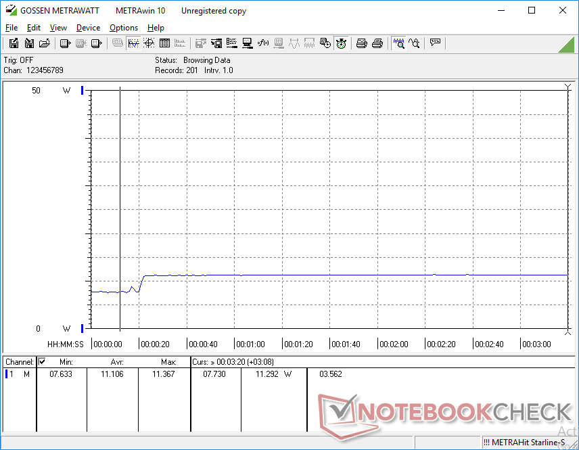Open the Help menu

[x=156, y=28]
